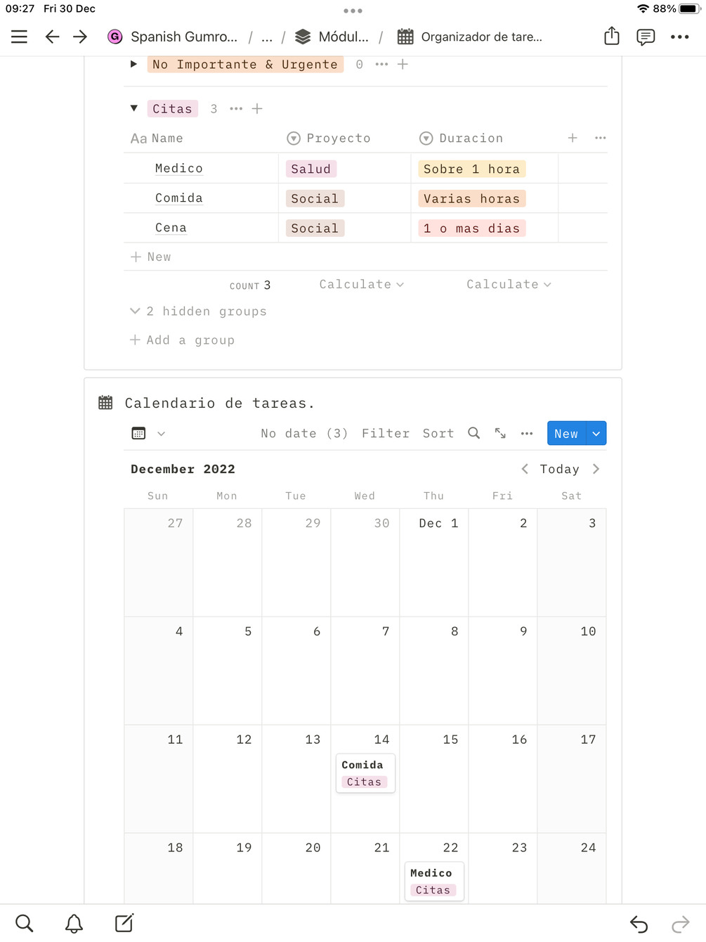Open the Filter option in calendar
This screenshot has height=942, width=706.
385,433
